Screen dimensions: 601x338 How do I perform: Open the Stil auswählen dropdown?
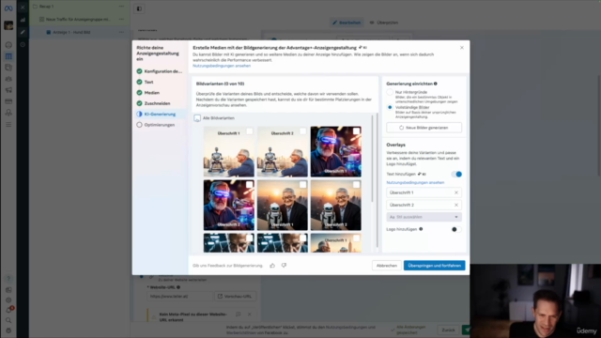click(x=424, y=217)
